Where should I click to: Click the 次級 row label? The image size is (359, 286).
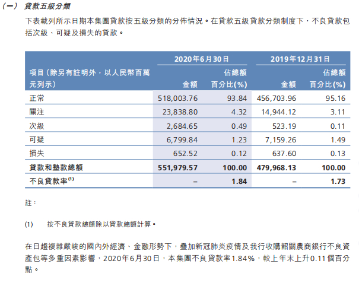37,126
